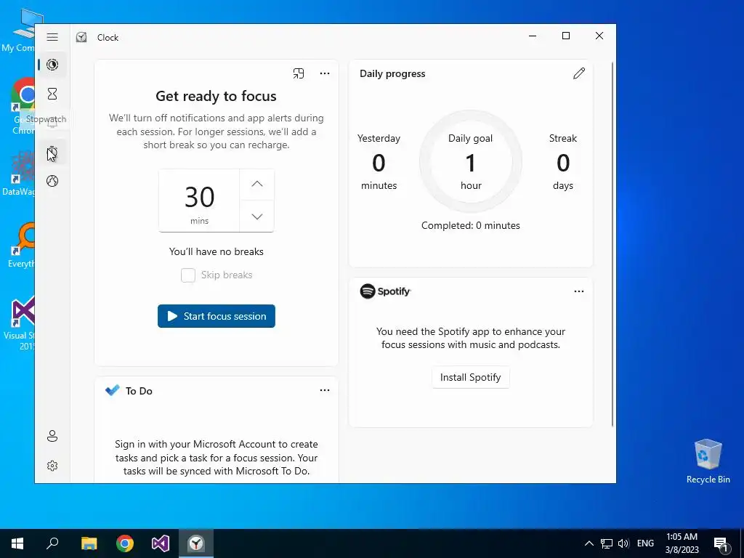
Task: Open the notification Action Center
Action: pos(721,543)
